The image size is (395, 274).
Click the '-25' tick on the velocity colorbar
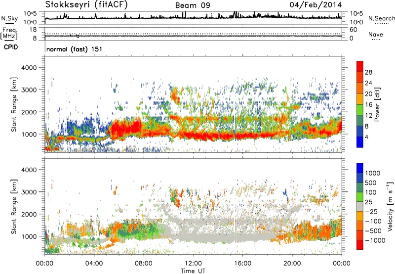click(x=371, y=212)
